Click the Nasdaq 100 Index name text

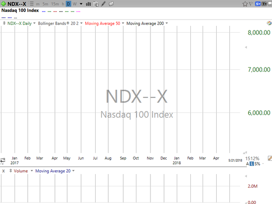click(20, 10)
